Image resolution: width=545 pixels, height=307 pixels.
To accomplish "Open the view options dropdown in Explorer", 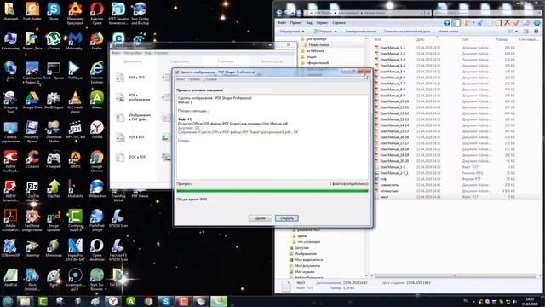I will [516, 32].
